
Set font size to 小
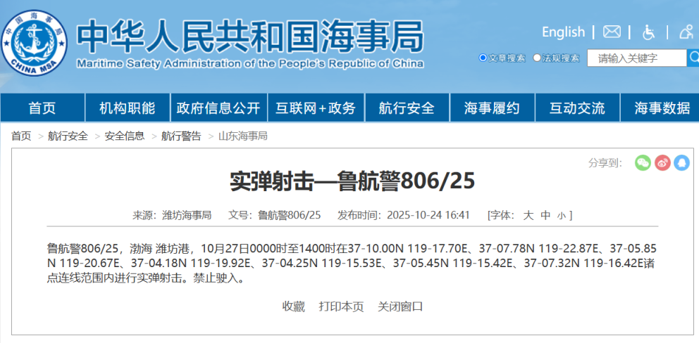pyautogui.click(x=561, y=215)
